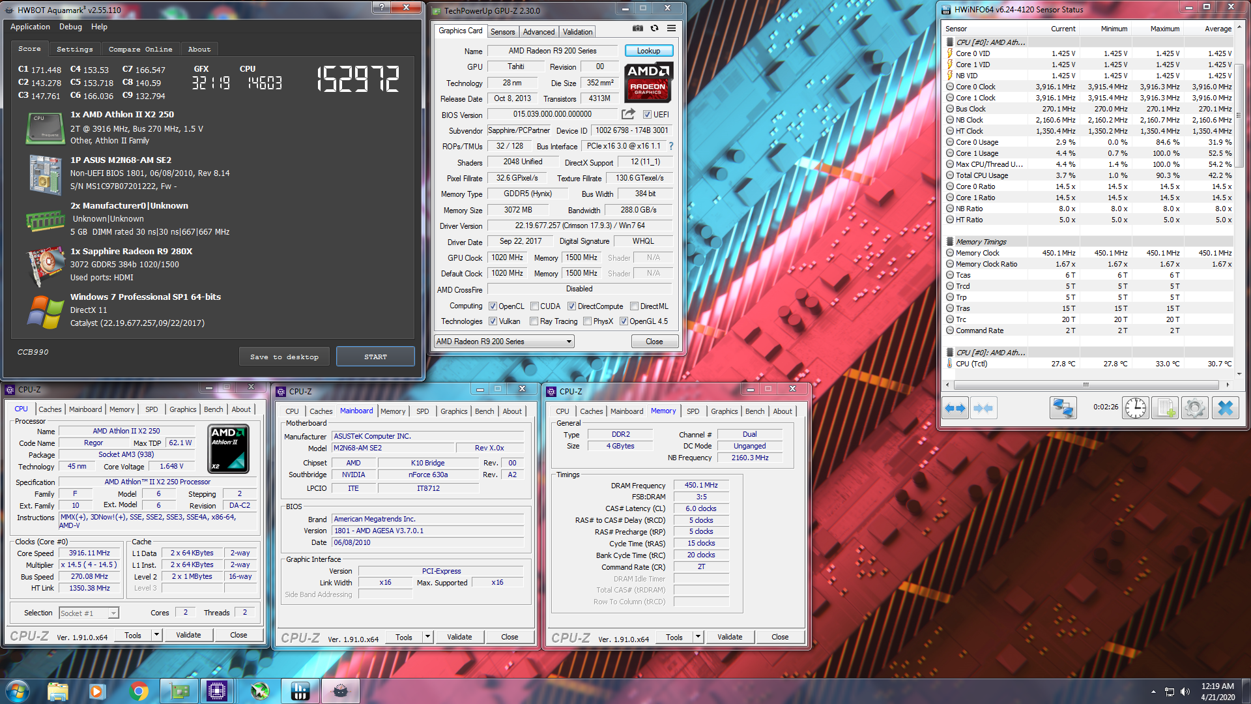This screenshot has height=704, width=1251.
Task: Open Advanced tab in GPU-Z
Action: pyautogui.click(x=539, y=31)
